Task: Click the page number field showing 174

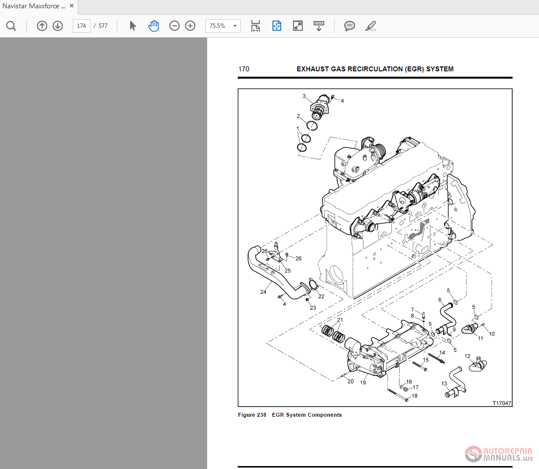Action: [81, 26]
